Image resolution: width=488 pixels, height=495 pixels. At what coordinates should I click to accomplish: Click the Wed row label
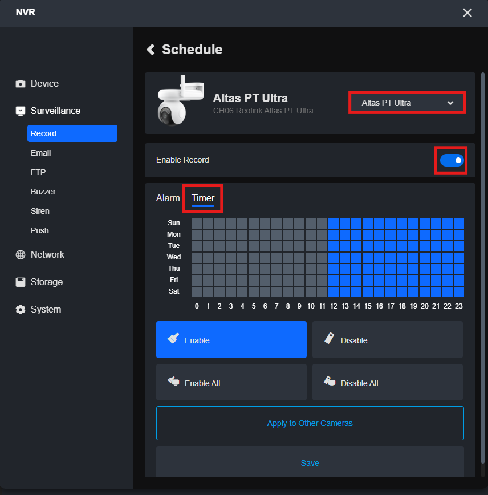click(174, 257)
